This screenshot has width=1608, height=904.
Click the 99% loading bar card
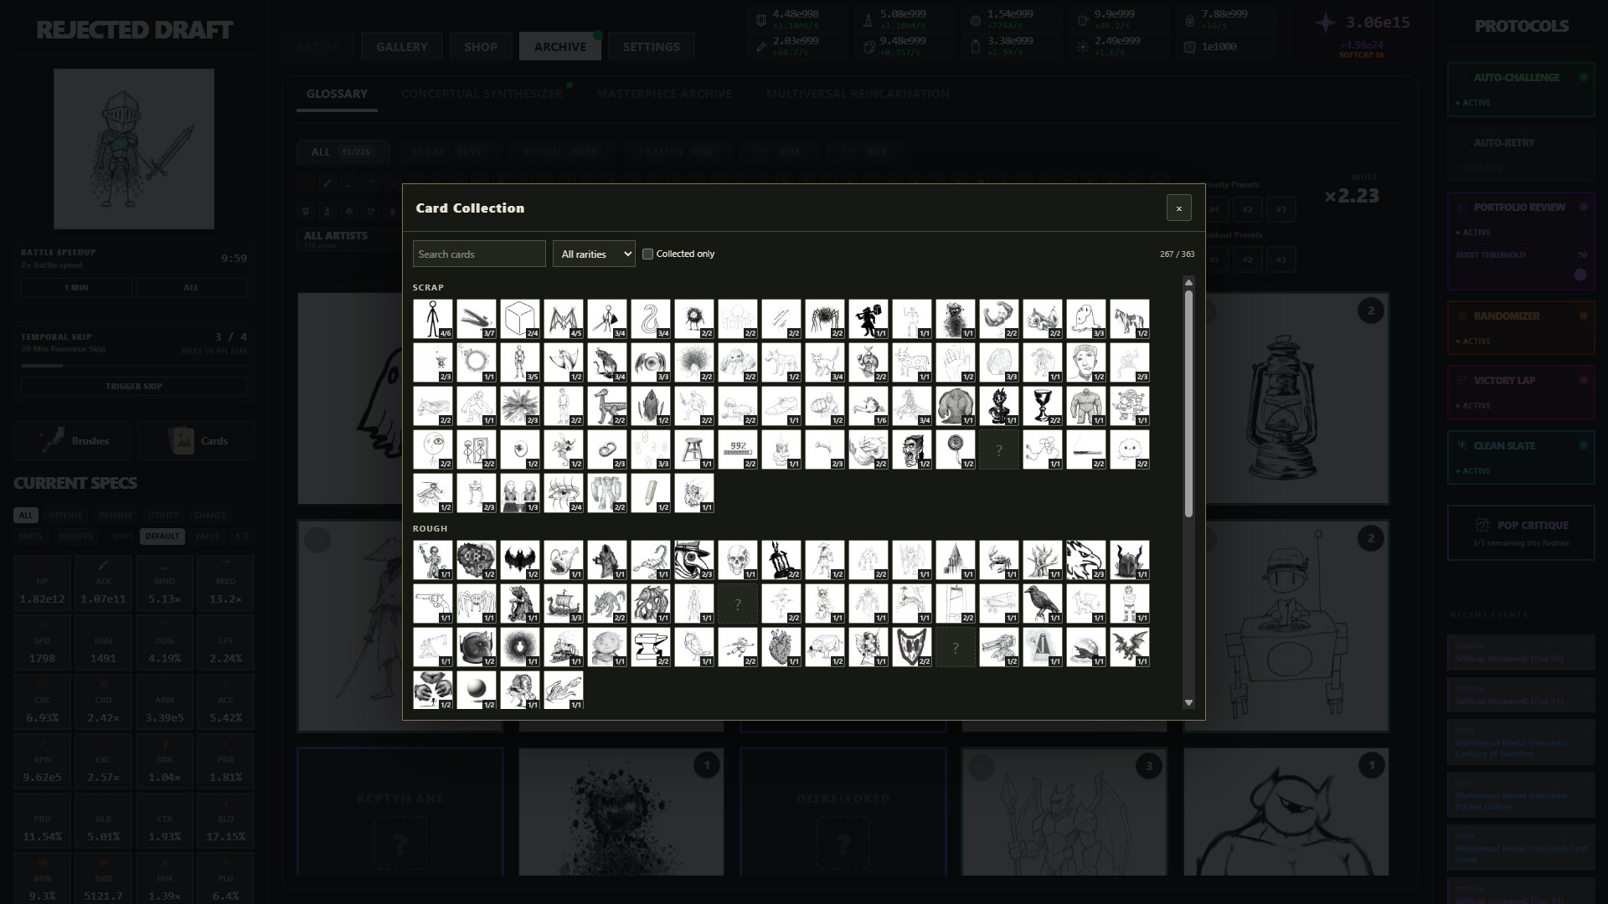pyautogui.click(x=738, y=449)
